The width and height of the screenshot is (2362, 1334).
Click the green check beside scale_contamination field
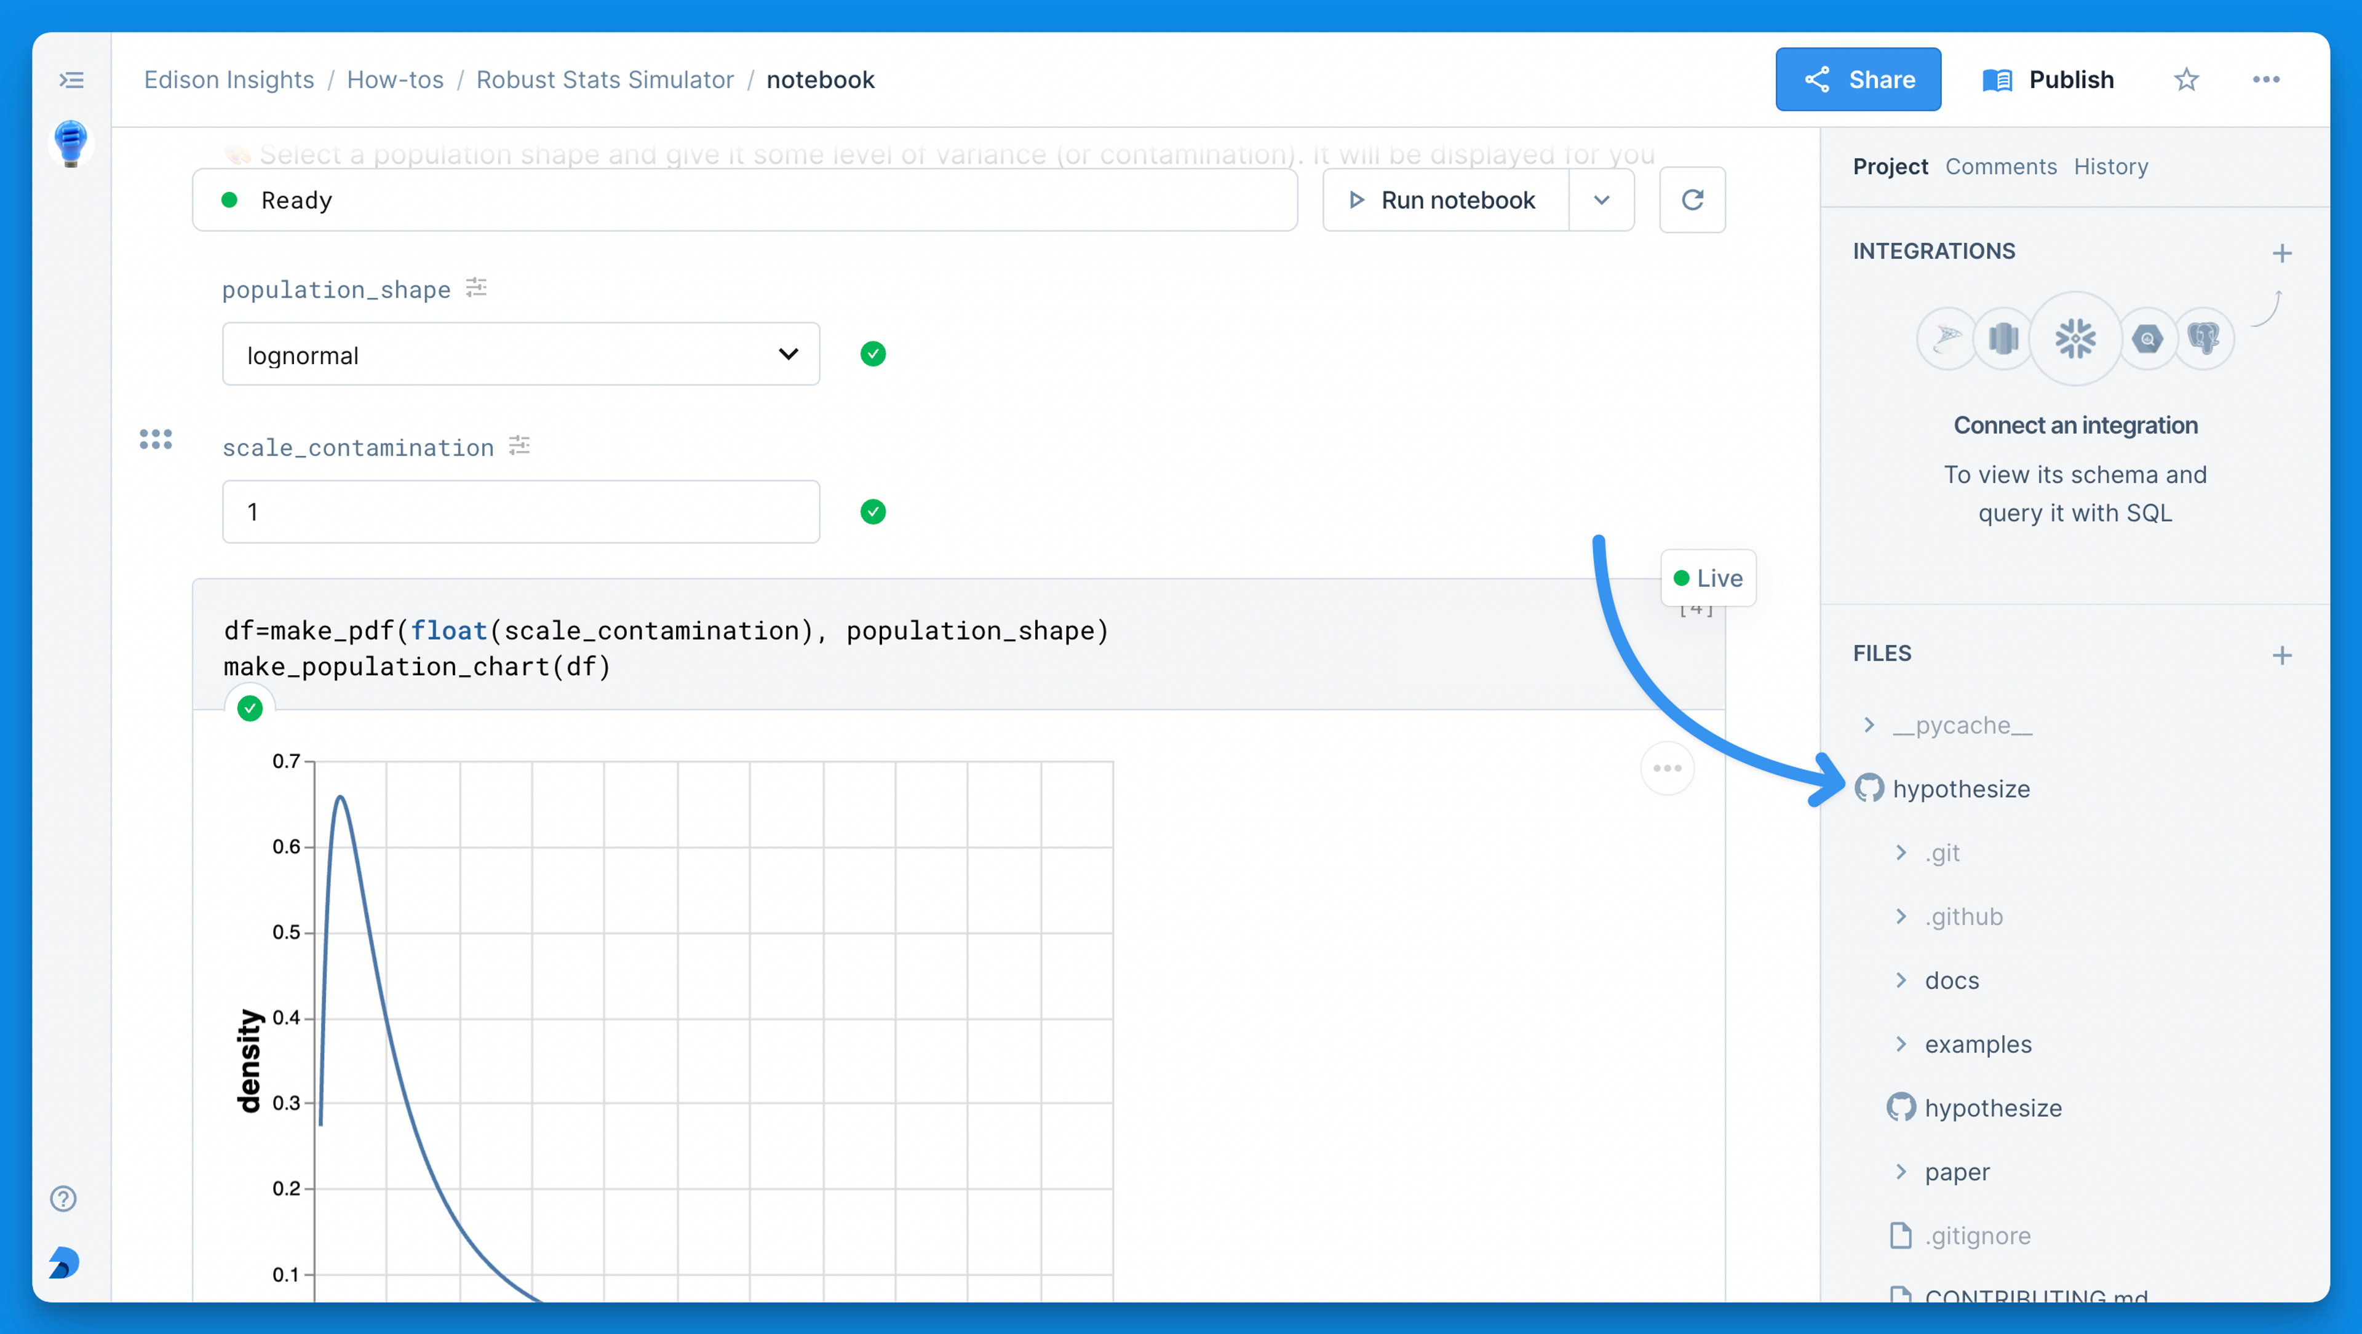pos(872,512)
